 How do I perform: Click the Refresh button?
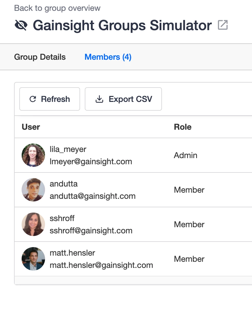(50, 99)
